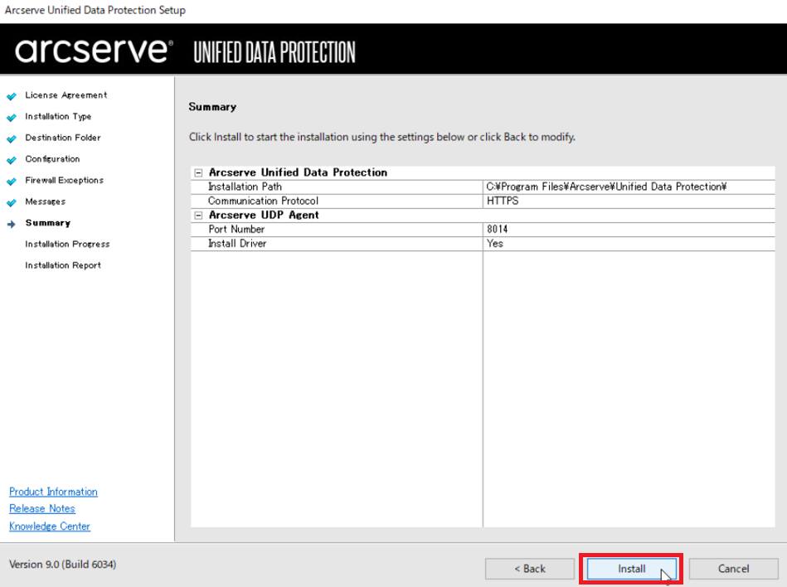Screen dimensions: 787x587
Task: Open the Knowledge Center link
Action: pos(50,526)
